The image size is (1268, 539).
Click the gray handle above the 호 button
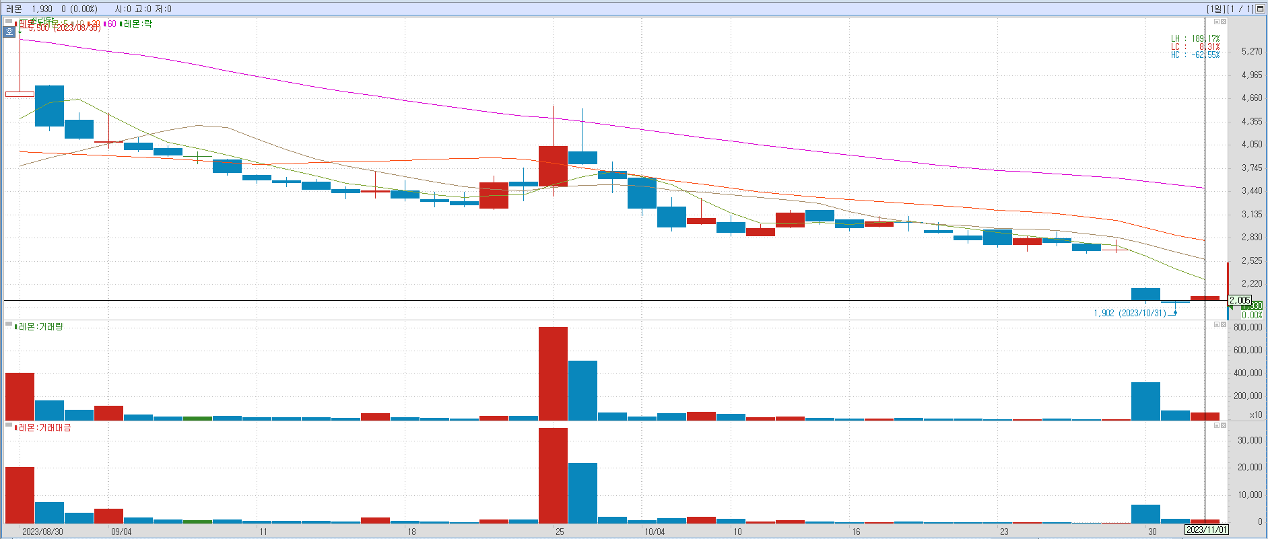pos(9,22)
